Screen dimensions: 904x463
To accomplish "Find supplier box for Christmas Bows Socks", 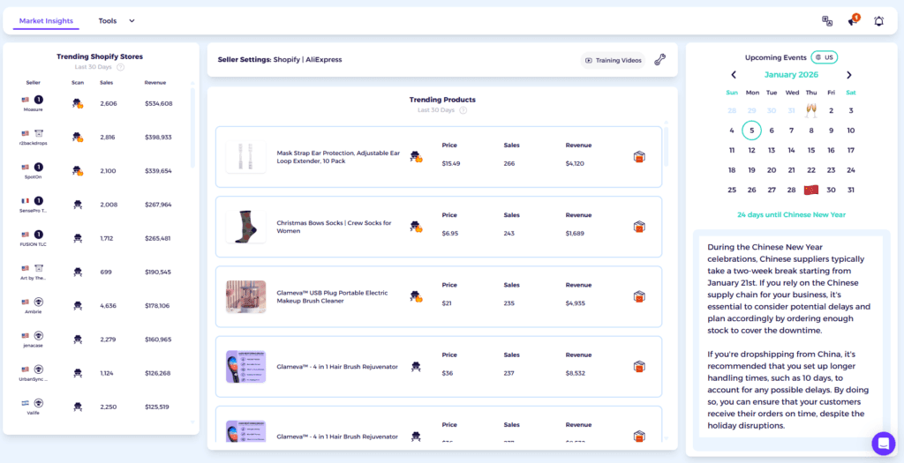I will point(639,227).
